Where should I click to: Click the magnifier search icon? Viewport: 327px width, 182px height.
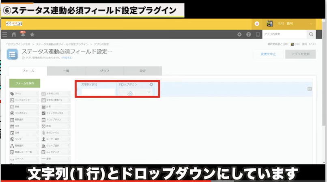[x=311, y=35]
